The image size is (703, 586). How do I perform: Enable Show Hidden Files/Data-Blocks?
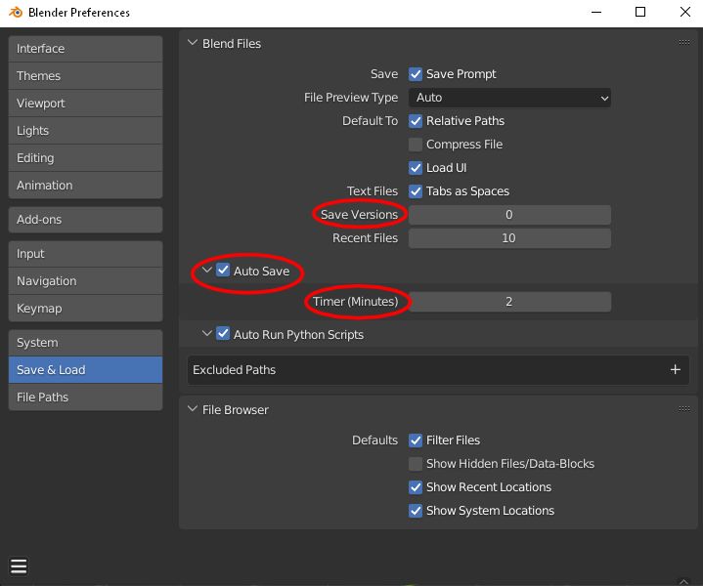[x=416, y=464]
